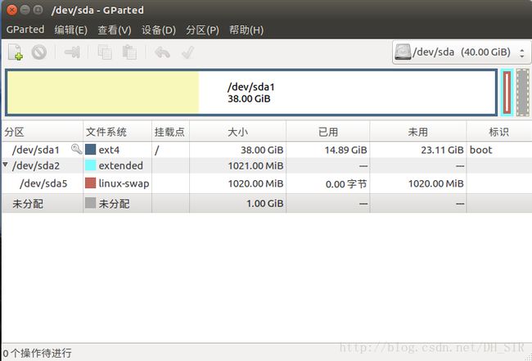532x361 pixels.
Task: Sort by the 未用 column header
Action: [418, 132]
